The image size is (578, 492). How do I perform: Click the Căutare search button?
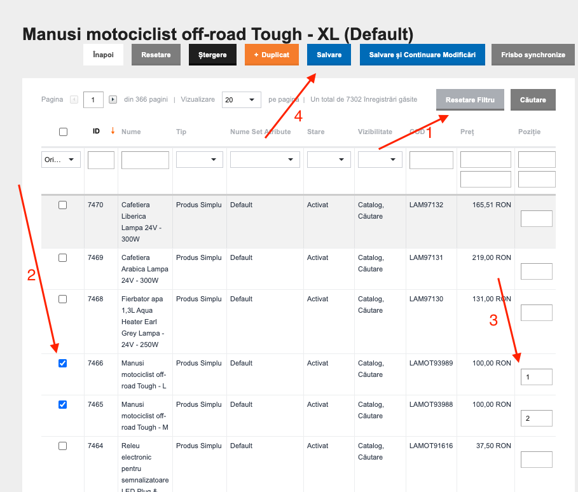(533, 100)
